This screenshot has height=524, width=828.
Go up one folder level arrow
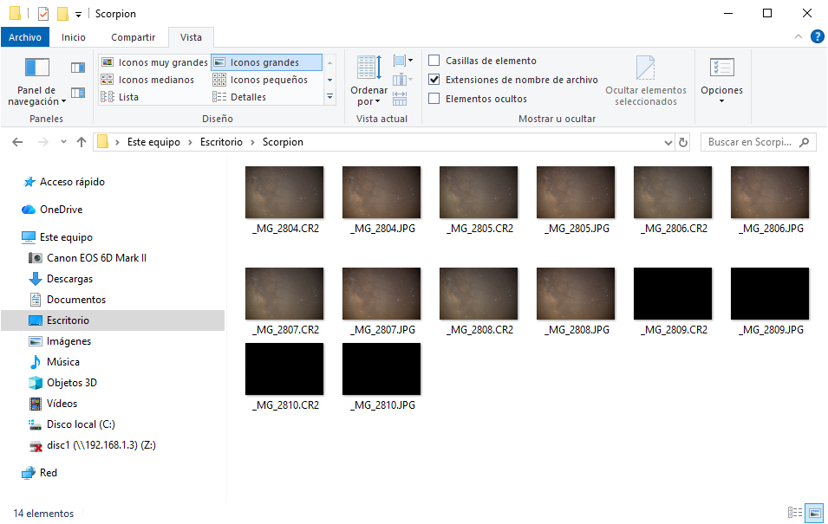click(x=81, y=142)
